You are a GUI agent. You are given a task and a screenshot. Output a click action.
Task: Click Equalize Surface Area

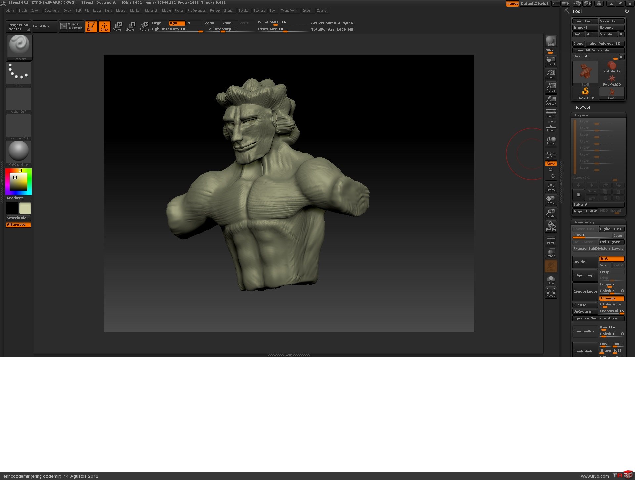[599, 318]
